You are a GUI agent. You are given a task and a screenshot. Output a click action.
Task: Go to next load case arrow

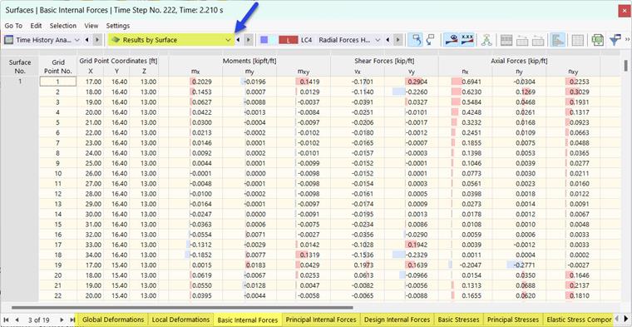tap(397, 40)
